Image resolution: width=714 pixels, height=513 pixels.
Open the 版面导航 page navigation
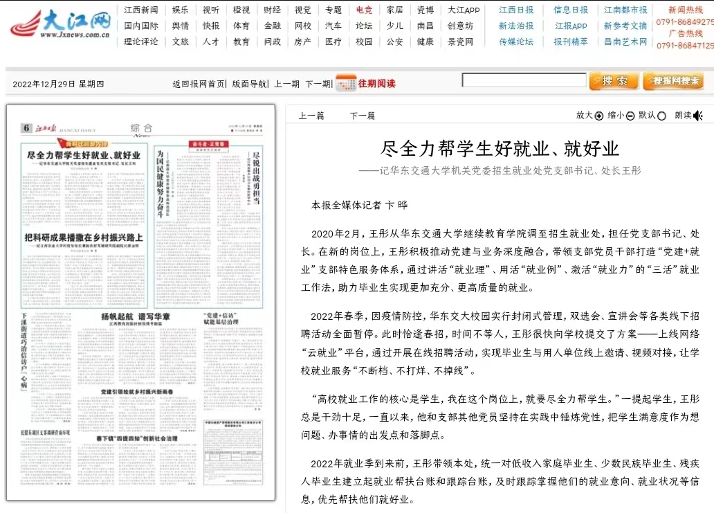point(250,84)
